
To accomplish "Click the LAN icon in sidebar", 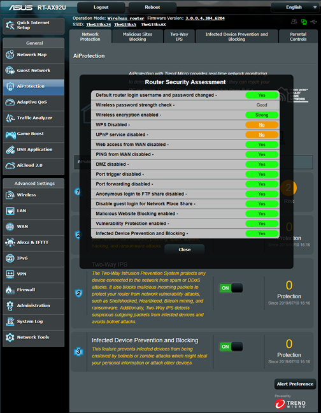I will click(x=10, y=211).
